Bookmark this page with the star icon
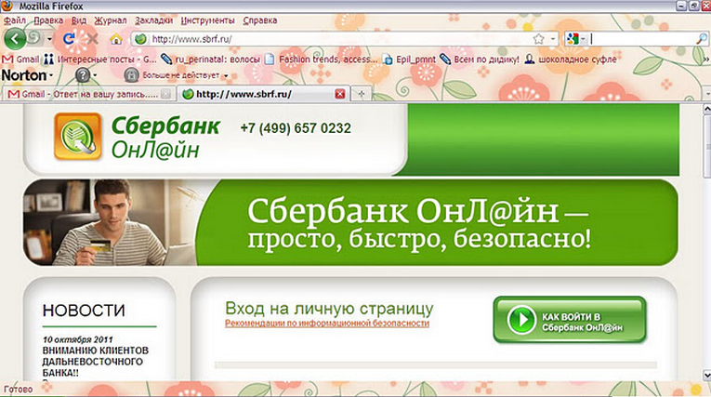 tap(538, 39)
